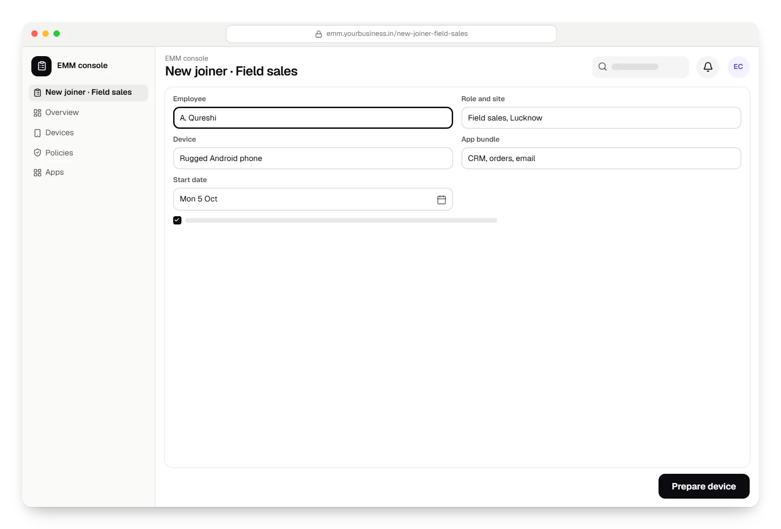
Task: Toggle the checkbox below Start date
Action: click(177, 220)
